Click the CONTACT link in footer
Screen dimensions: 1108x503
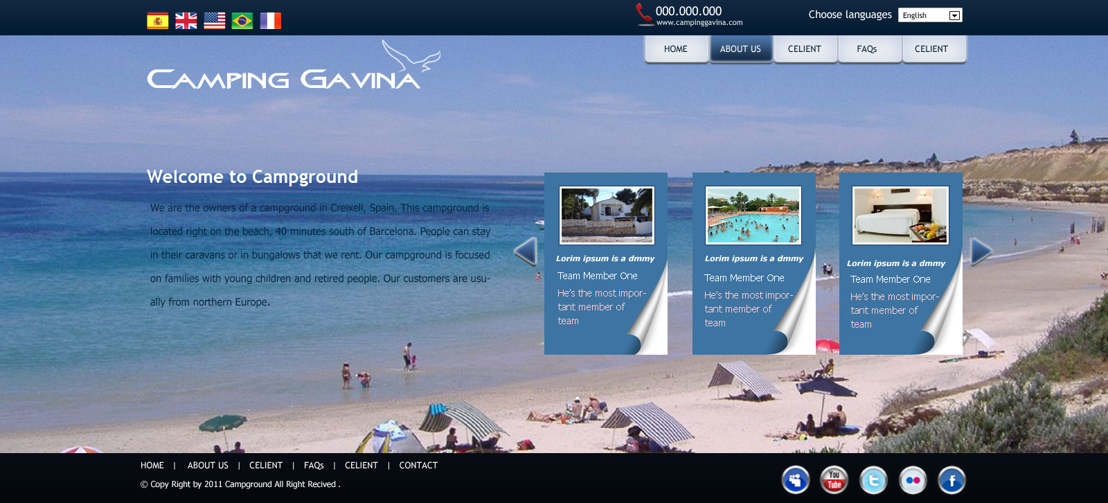418,466
